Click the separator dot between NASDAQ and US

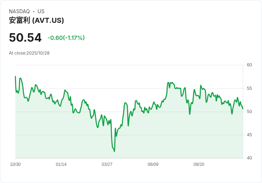point(33,11)
